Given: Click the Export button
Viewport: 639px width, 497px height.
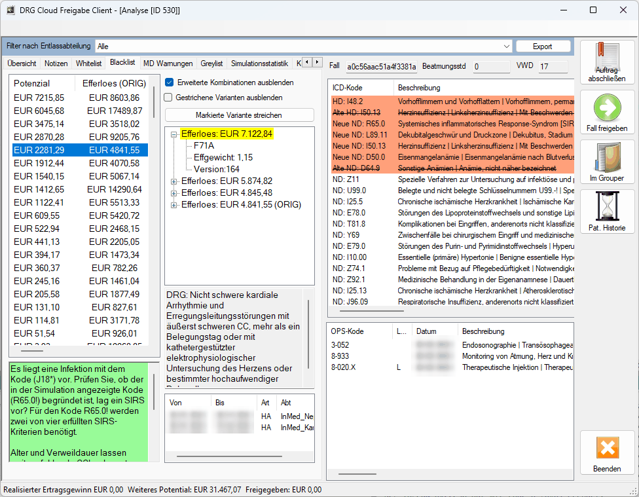Looking at the screenshot, I should pos(543,46).
